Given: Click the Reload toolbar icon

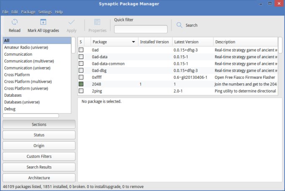Looking at the screenshot, I should [14, 22].
